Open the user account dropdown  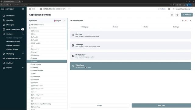click(x=192, y=9)
